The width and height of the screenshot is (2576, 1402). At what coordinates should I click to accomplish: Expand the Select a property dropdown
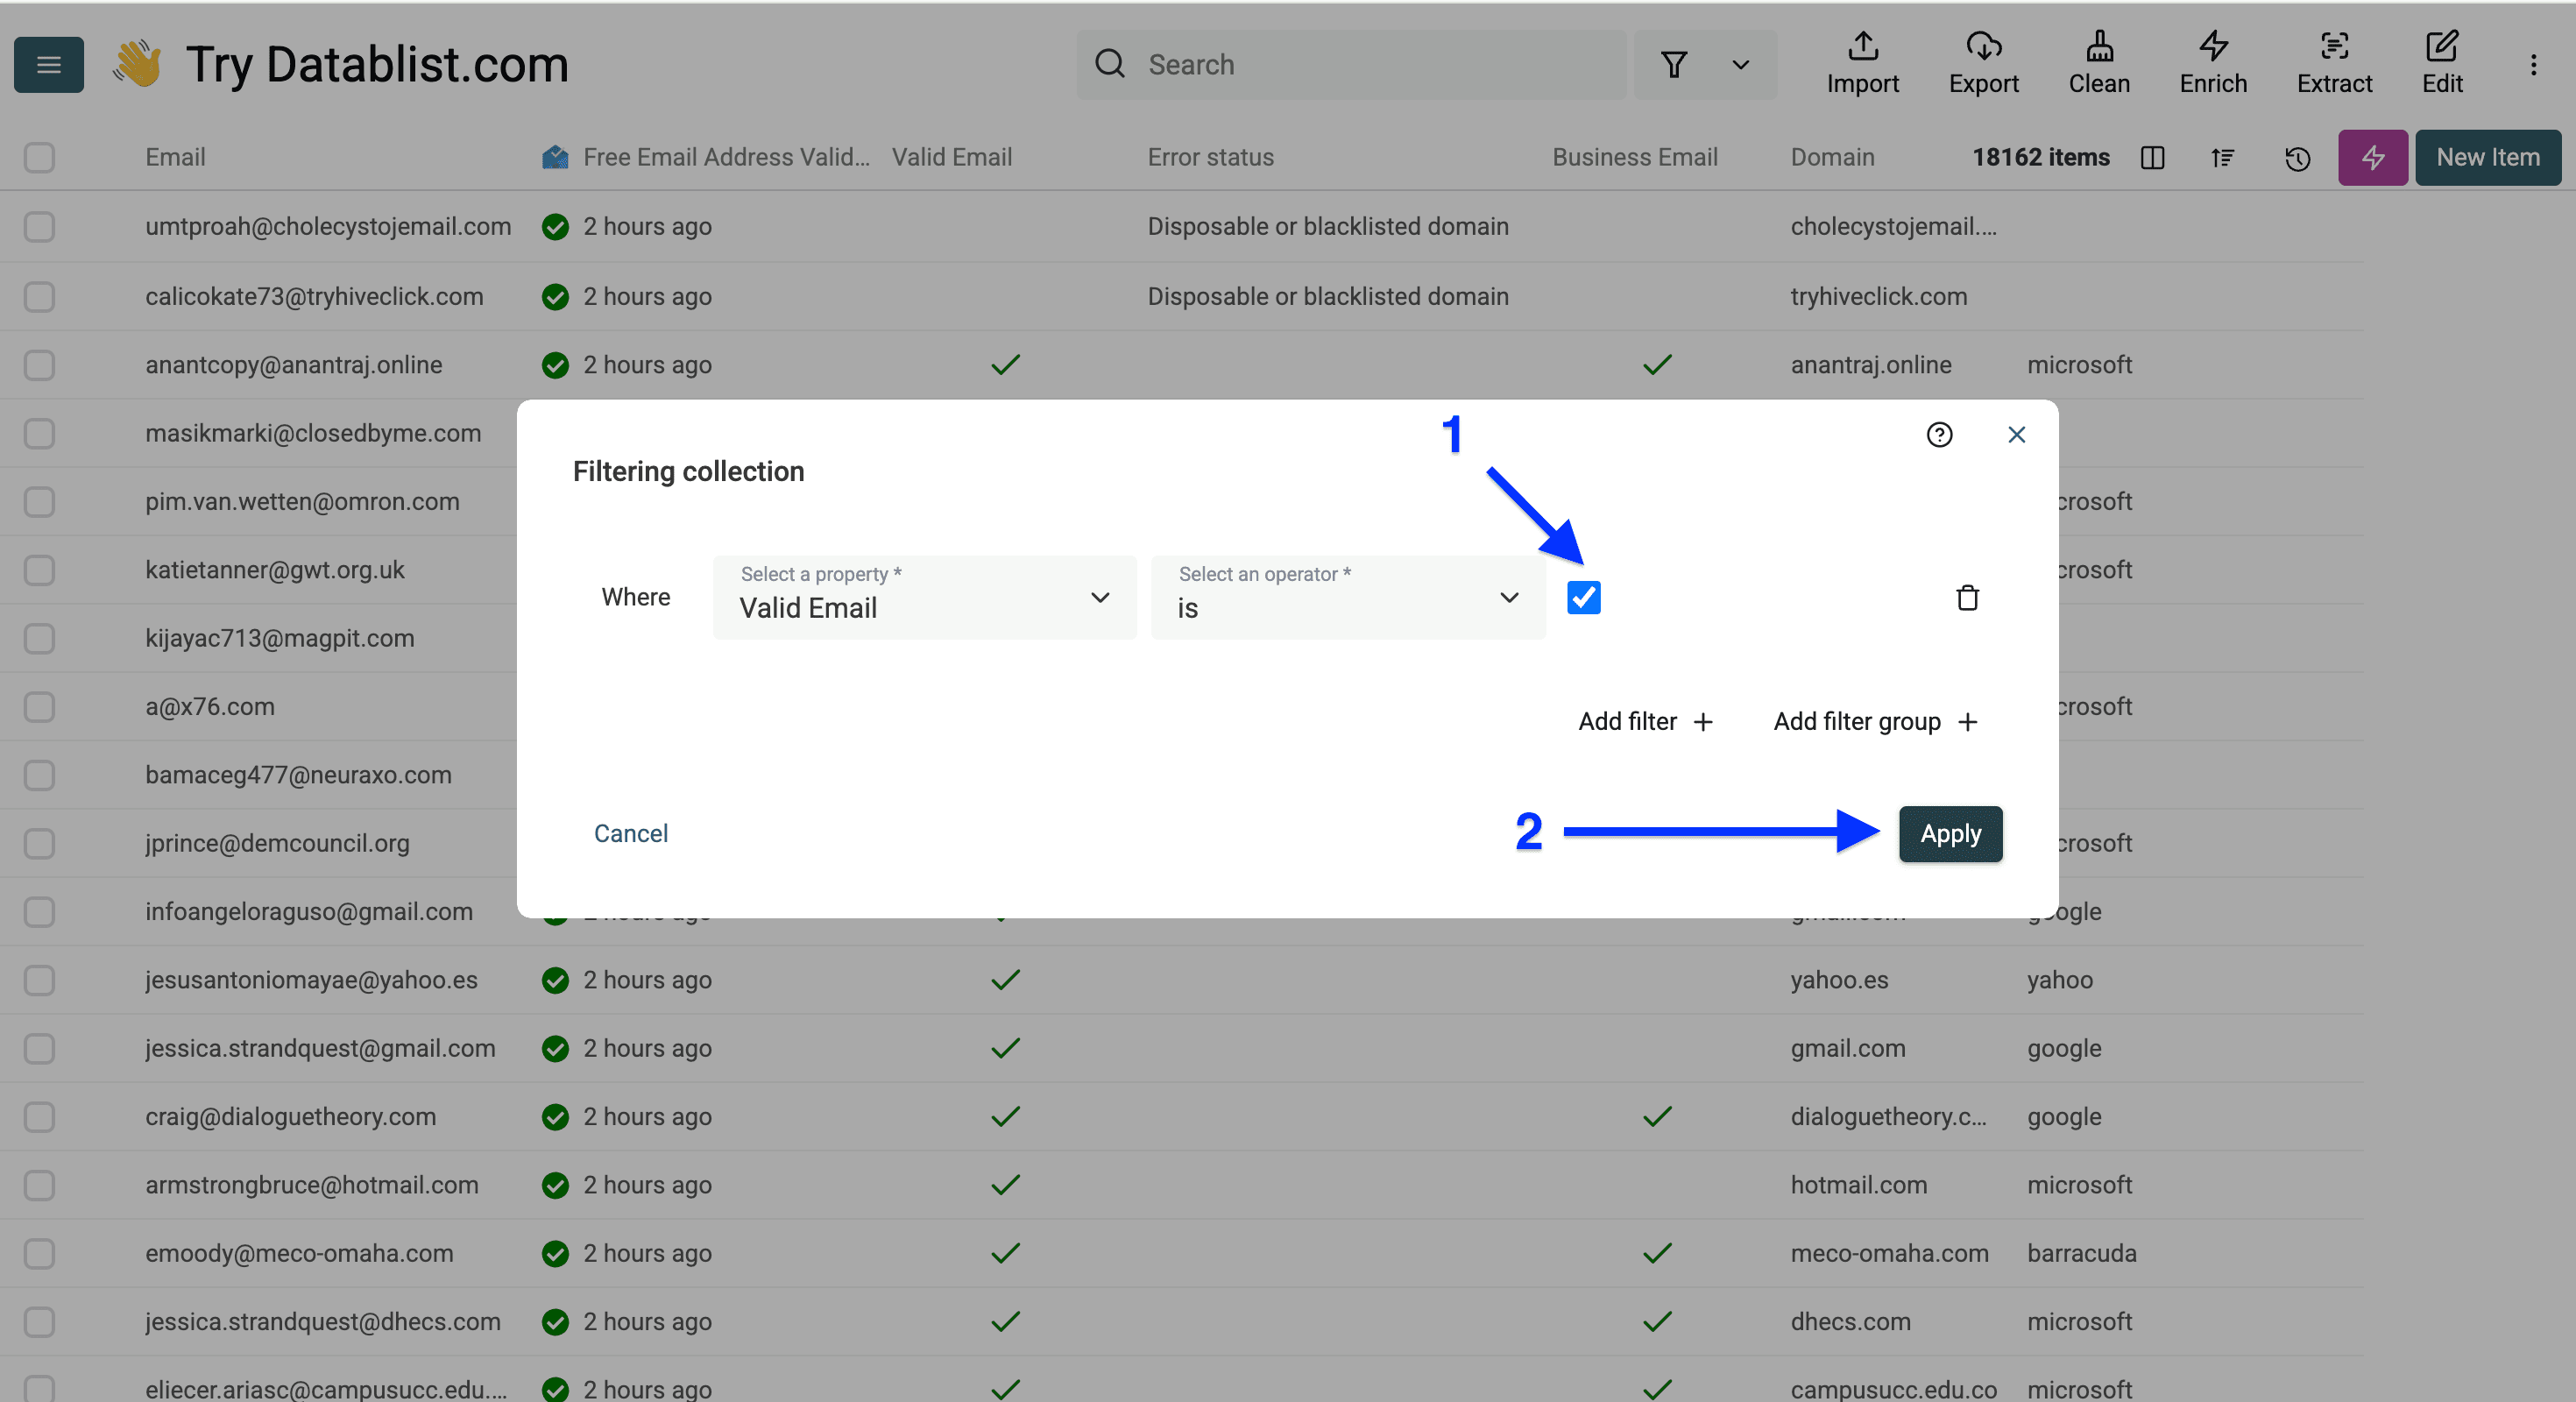(x=924, y=598)
